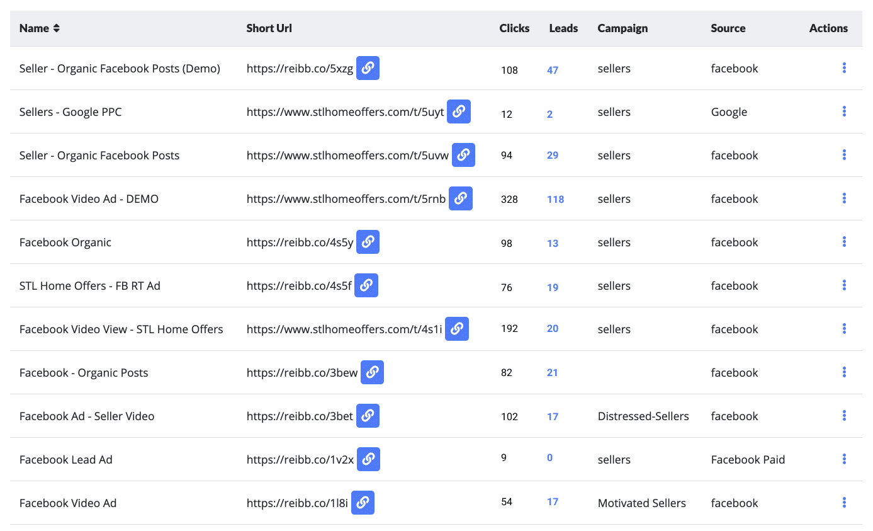The image size is (873, 531).
Task: Click the Name column header
Action: point(34,28)
